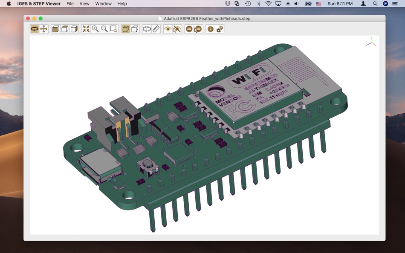Image resolution: width=405 pixels, height=253 pixels.
Task: Open the IGES & STEP Viewer app menu
Action: pos(39,3)
